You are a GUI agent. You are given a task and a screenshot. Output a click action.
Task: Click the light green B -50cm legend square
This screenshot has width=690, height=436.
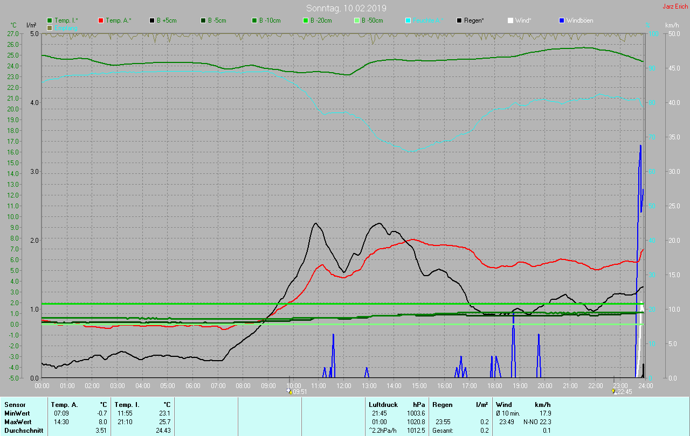coord(357,20)
